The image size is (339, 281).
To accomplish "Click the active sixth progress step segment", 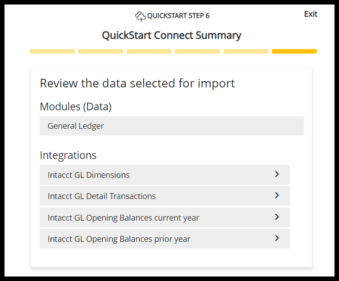I will tap(294, 51).
